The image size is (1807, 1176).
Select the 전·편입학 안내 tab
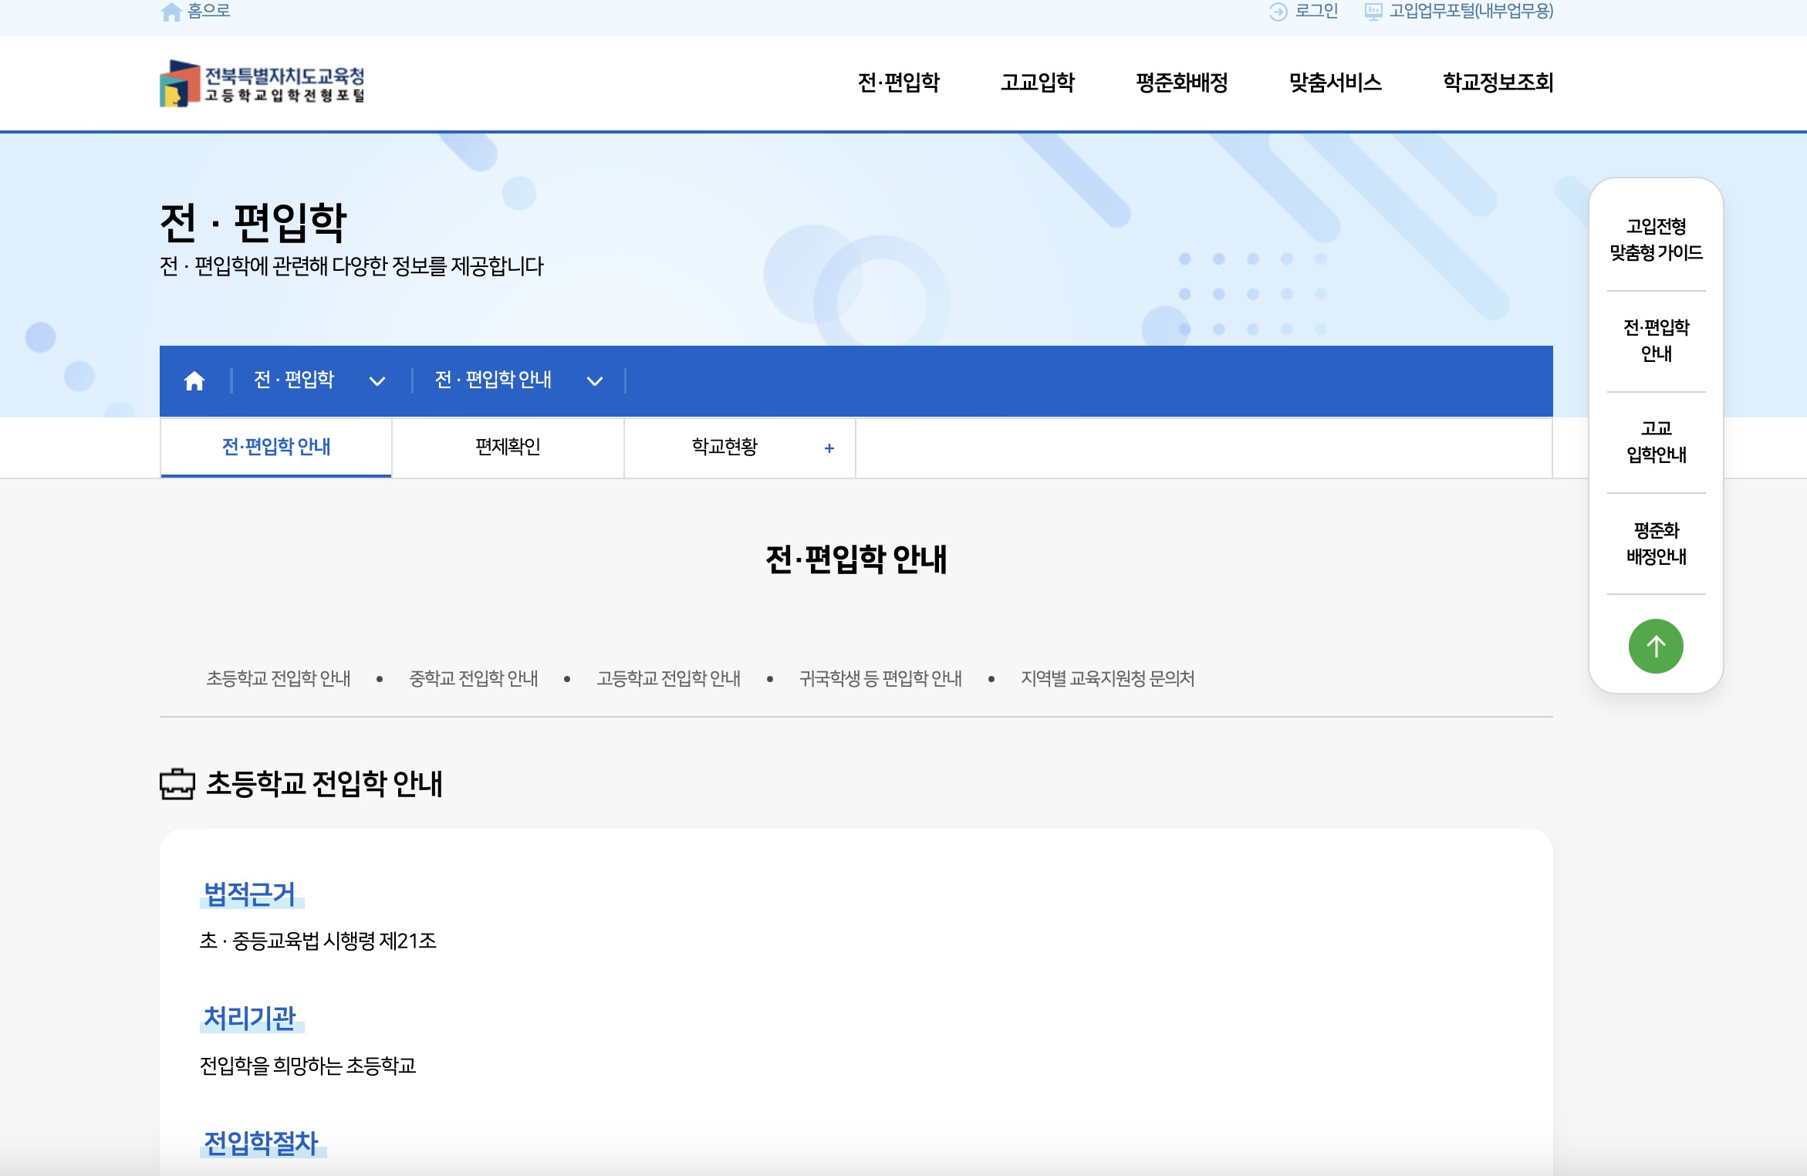pos(276,447)
